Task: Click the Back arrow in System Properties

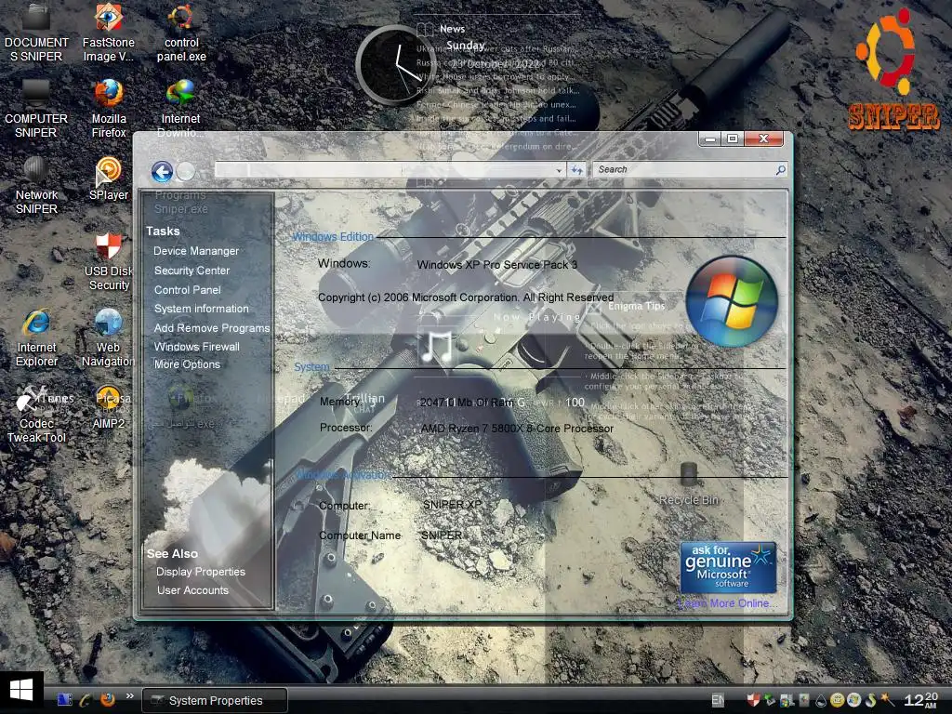Action: coord(162,172)
